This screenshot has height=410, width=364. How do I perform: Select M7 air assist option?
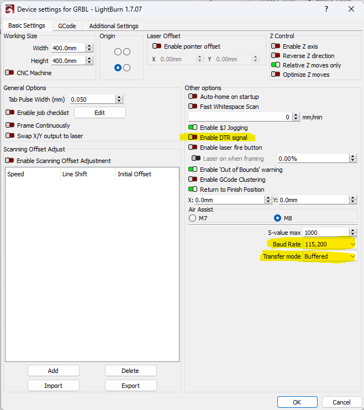click(x=193, y=218)
